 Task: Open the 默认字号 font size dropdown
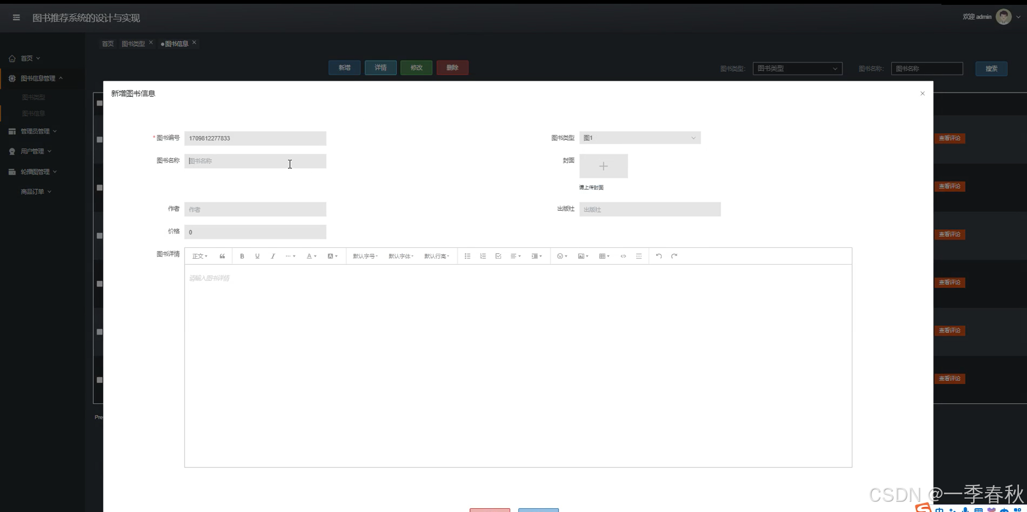[365, 256]
